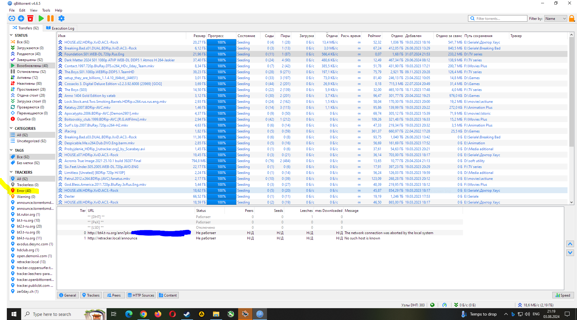577x320 pixels.
Task: Open Google Chrome from the taskbar
Action: click(x=143, y=314)
